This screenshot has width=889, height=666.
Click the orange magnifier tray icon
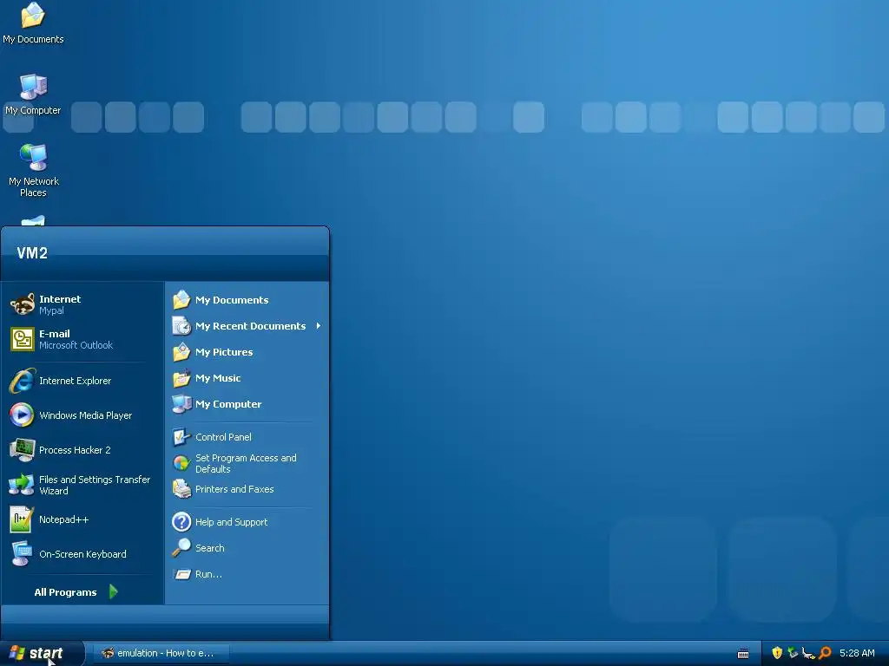(x=825, y=653)
